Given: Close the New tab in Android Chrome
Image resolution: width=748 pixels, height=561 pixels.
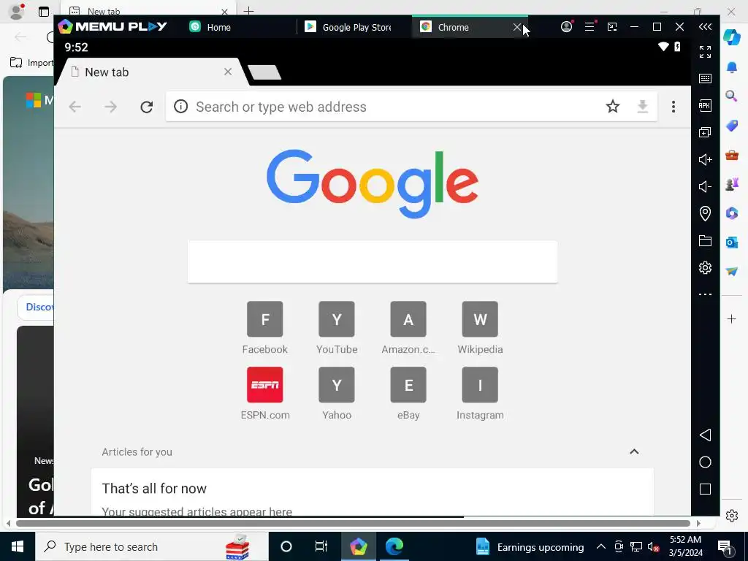Looking at the screenshot, I should tap(228, 72).
